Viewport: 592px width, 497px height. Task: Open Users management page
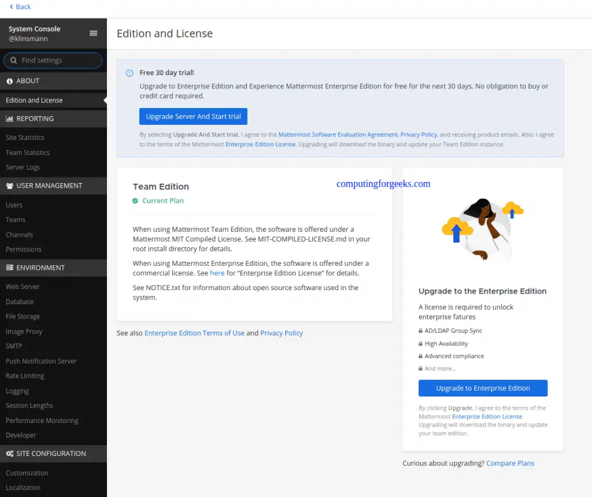click(14, 205)
